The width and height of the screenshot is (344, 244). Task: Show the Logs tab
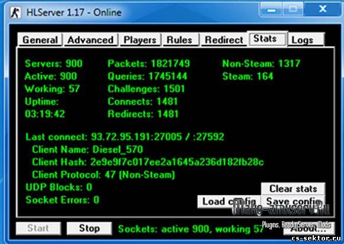pos(306,40)
